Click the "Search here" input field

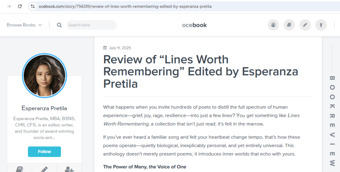(x=91, y=25)
